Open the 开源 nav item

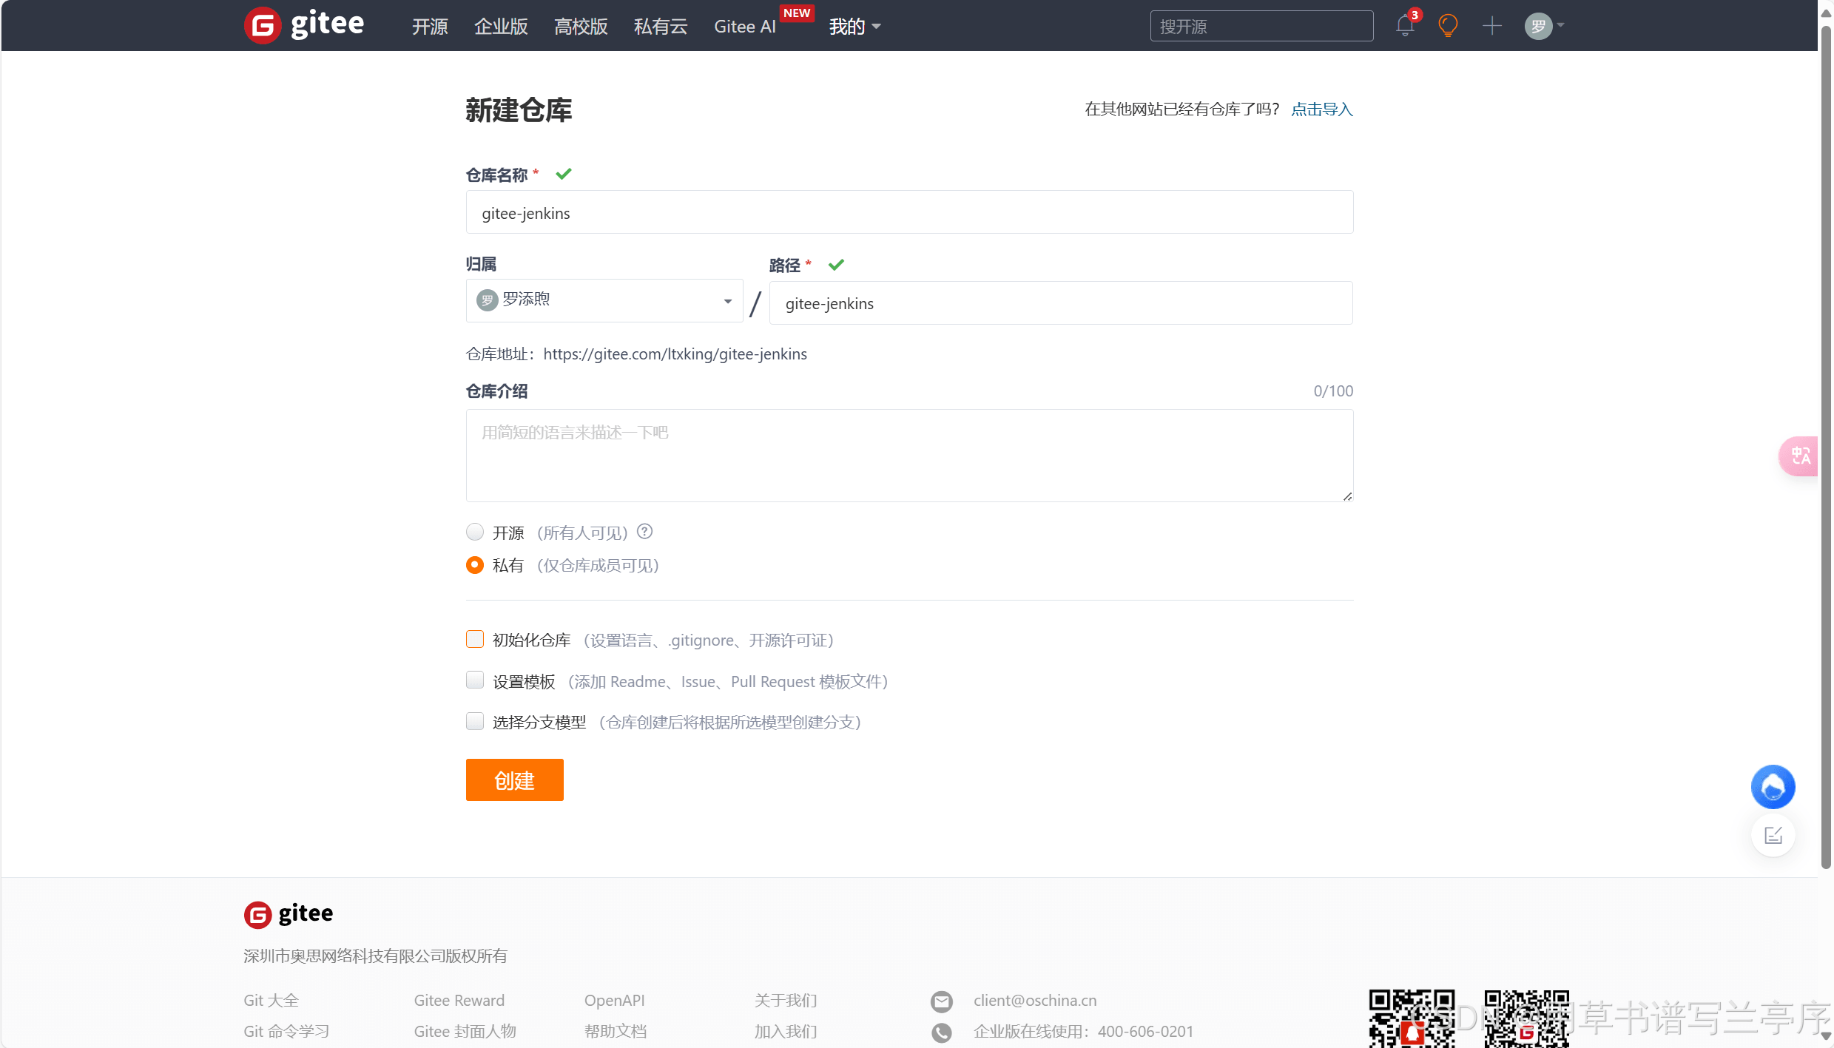[430, 27]
